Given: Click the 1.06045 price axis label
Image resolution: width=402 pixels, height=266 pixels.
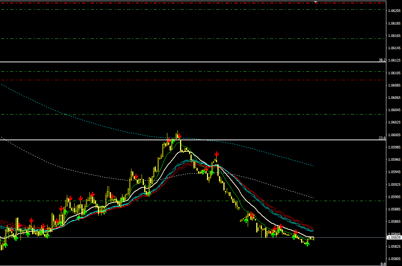Looking at the screenshot, I should coord(394,110).
